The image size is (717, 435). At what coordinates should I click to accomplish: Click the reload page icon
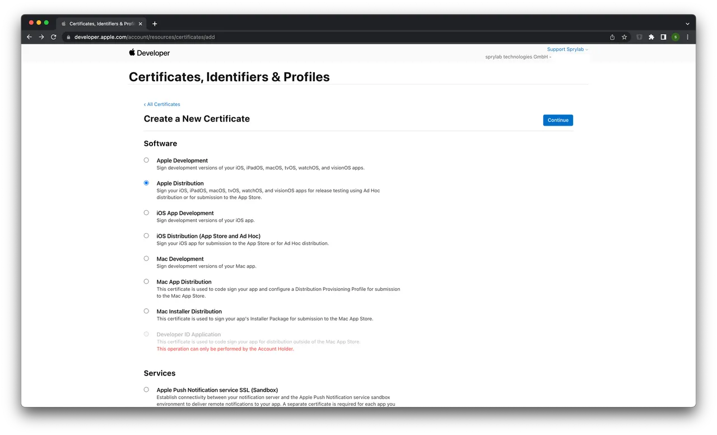click(x=53, y=36)
